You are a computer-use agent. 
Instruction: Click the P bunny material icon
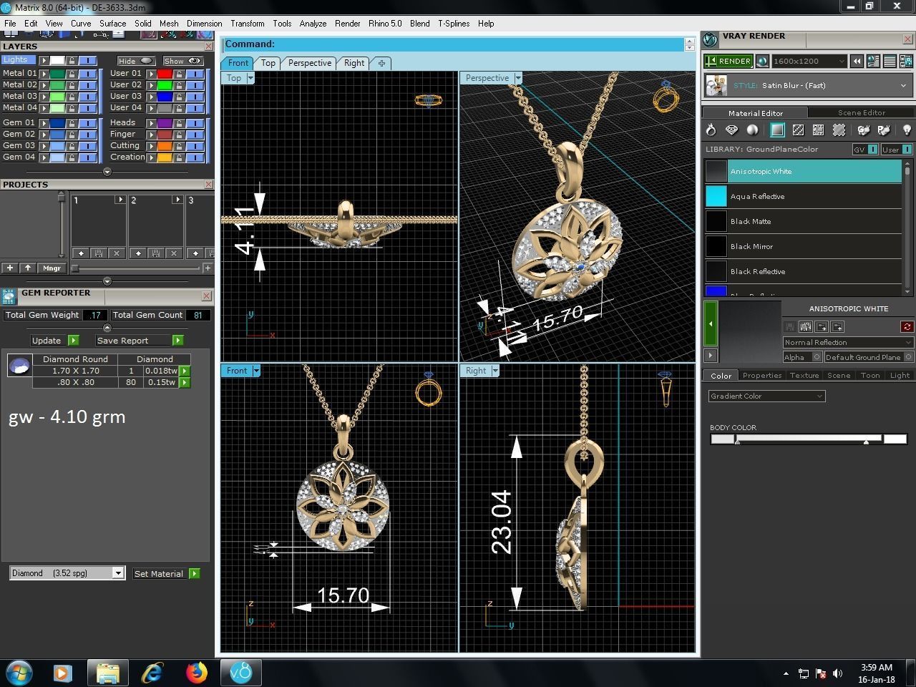coord(885,130)
